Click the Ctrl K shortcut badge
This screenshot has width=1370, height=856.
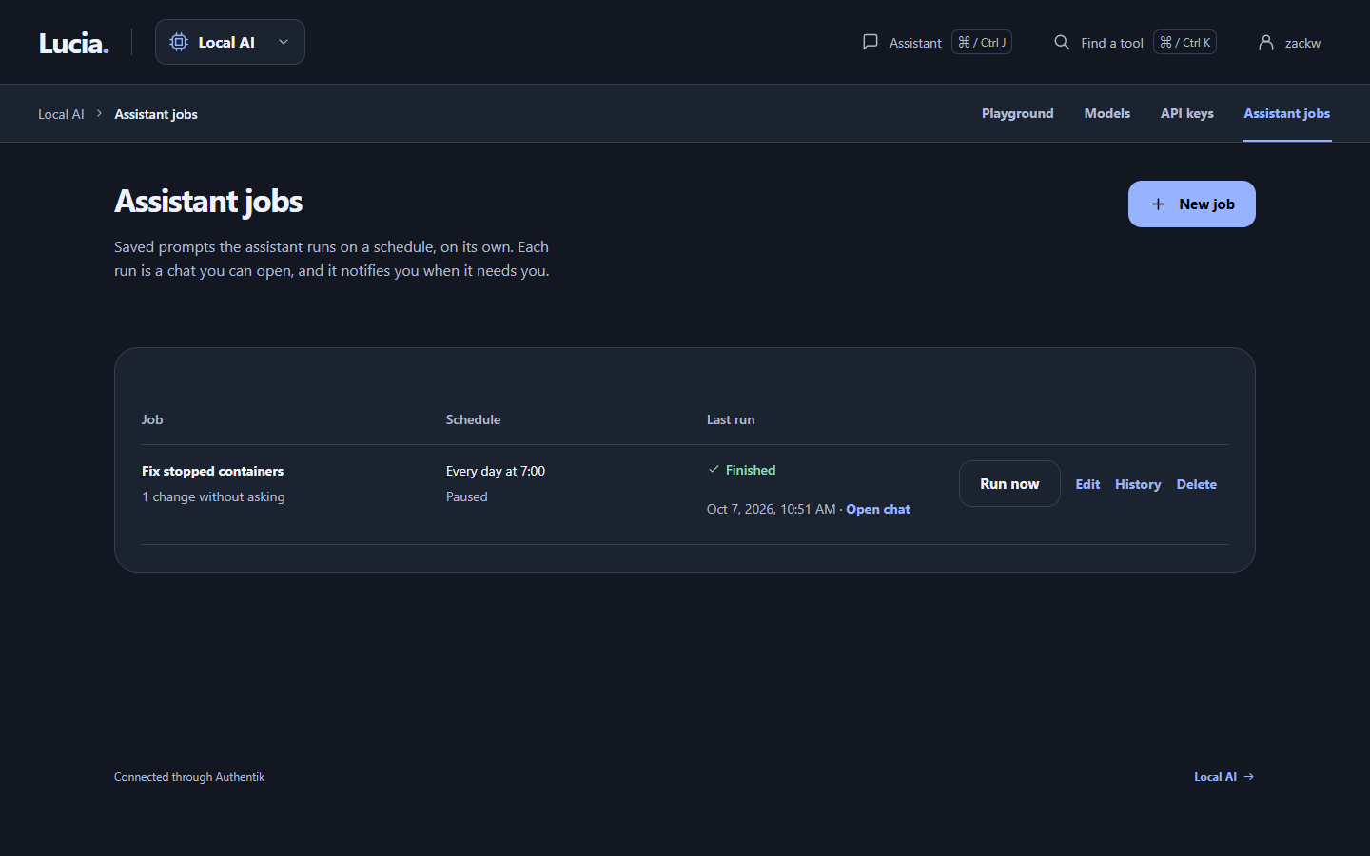point(1185,42)
